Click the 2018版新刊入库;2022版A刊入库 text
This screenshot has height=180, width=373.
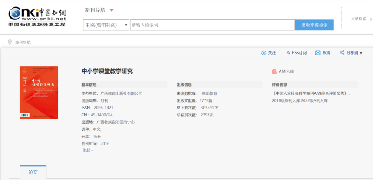coord(300,100)
